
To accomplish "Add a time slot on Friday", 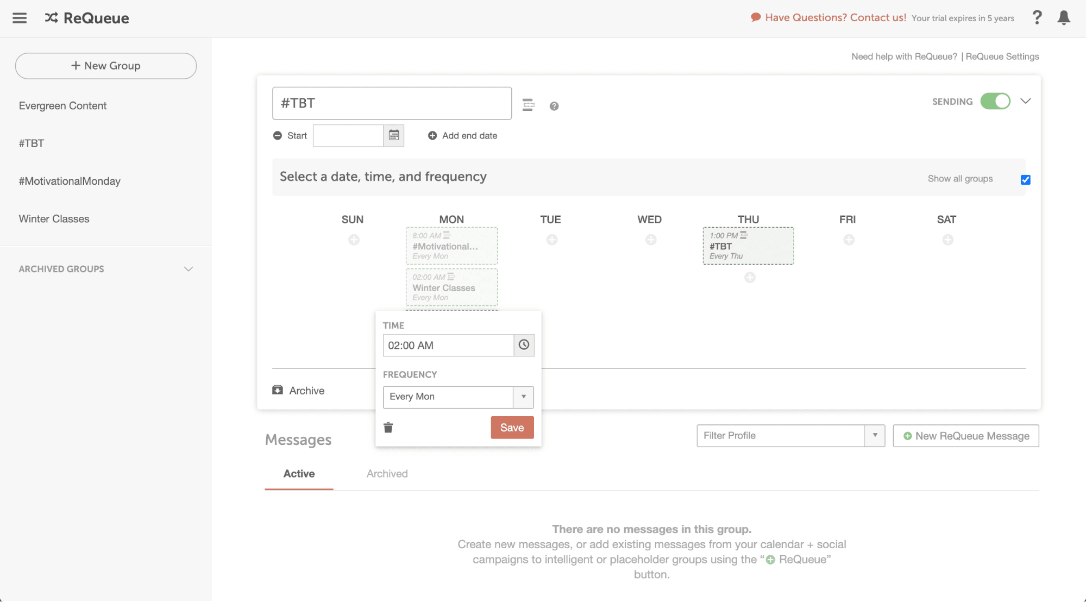I will tap(849, 240).
